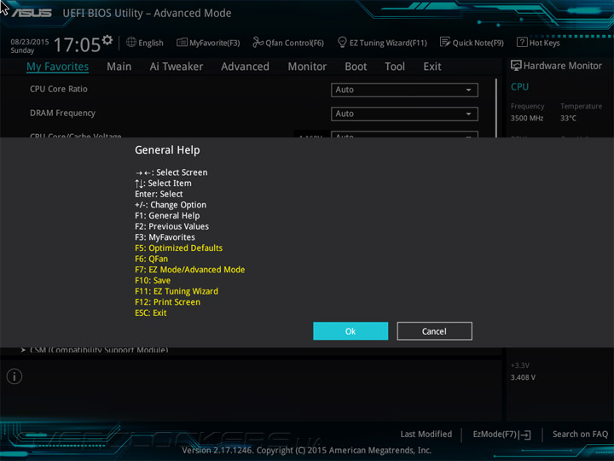Click the "F10: Save" help line

[x=153, y=280]
